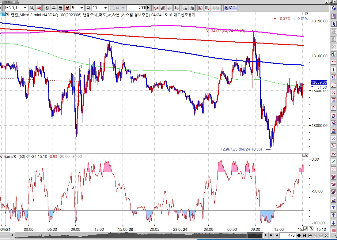Close the Williams'R indicator panel

[x=307, y=156]
